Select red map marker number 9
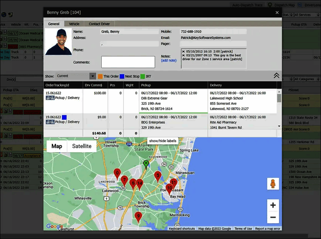This screenshot has width=321, height=239. click(x=138, y=216)
